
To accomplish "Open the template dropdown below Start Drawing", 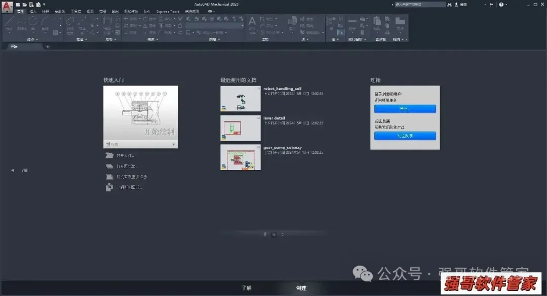I will coord(141,144).
